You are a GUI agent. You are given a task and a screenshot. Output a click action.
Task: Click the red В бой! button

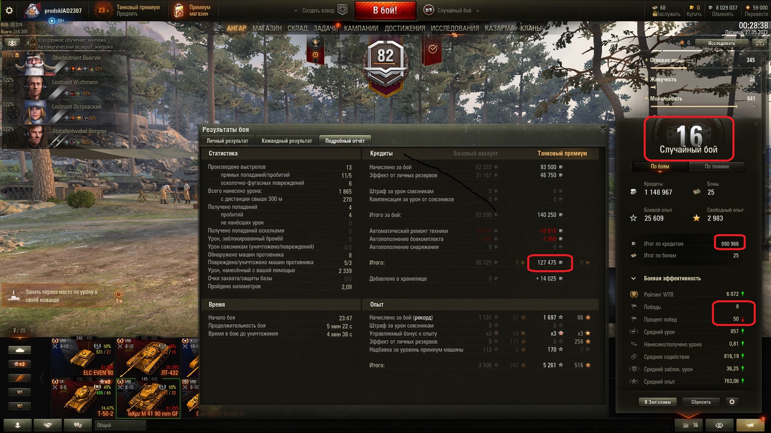[385, 10]
